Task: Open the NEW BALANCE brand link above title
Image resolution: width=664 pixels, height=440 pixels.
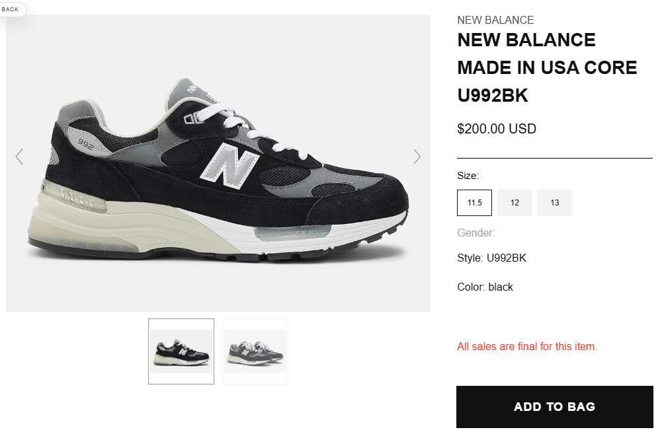Action: (495, 20)
